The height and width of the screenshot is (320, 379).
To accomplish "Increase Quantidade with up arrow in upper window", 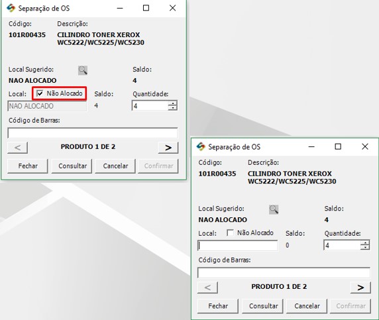I will [x=172, y=103].
